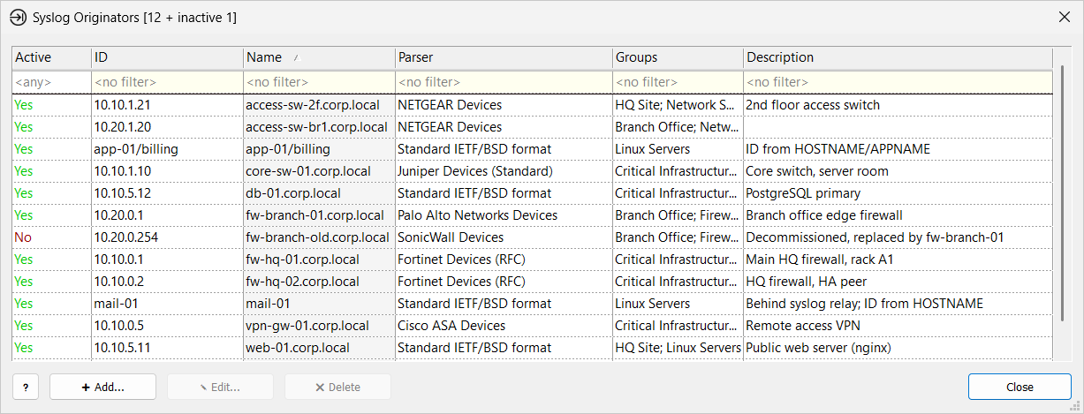The width and height of the screenshot is (1084, 414).
Task: Sort by the Parser column header
Action: click(504, 57)
